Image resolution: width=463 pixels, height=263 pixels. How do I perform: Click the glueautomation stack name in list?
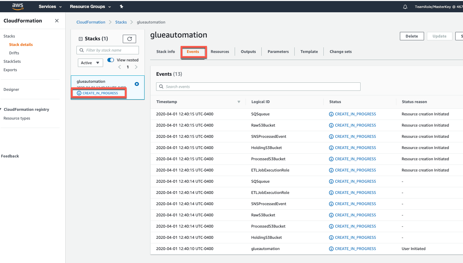[91, 81]
